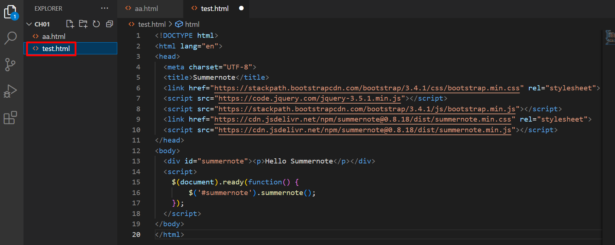Switch to the test.html editor tab
The width and height of the screenshot is (615, 245).
click(x=215, y=8)
